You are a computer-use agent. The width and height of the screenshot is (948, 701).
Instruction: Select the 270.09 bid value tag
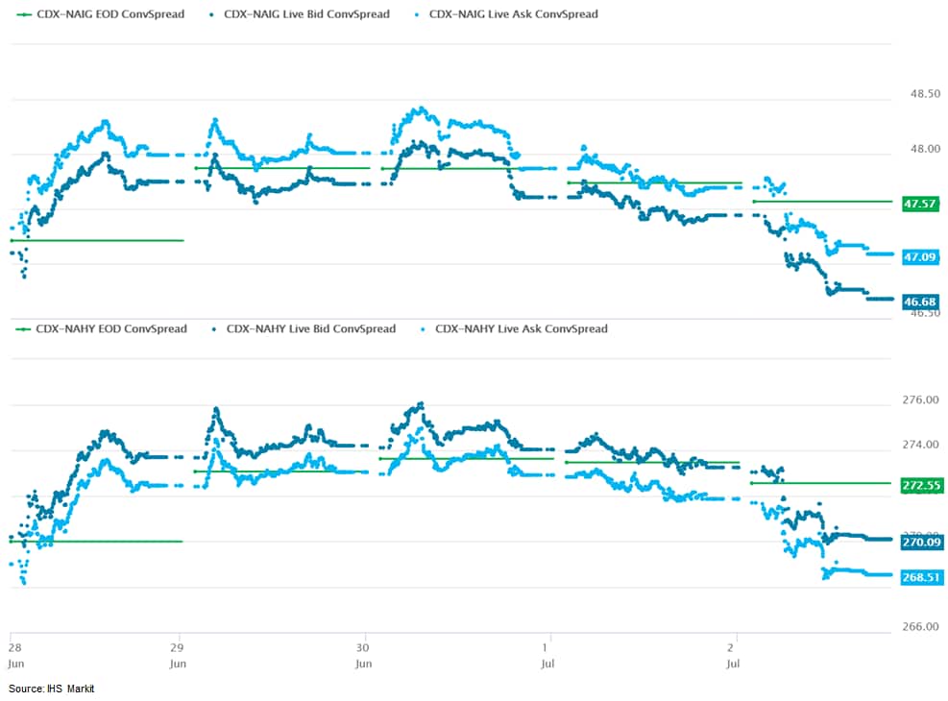pyautogui.click(x=920, y=543)
